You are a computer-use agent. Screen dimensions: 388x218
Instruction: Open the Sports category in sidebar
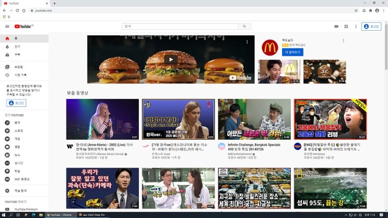tap(24, 130)
